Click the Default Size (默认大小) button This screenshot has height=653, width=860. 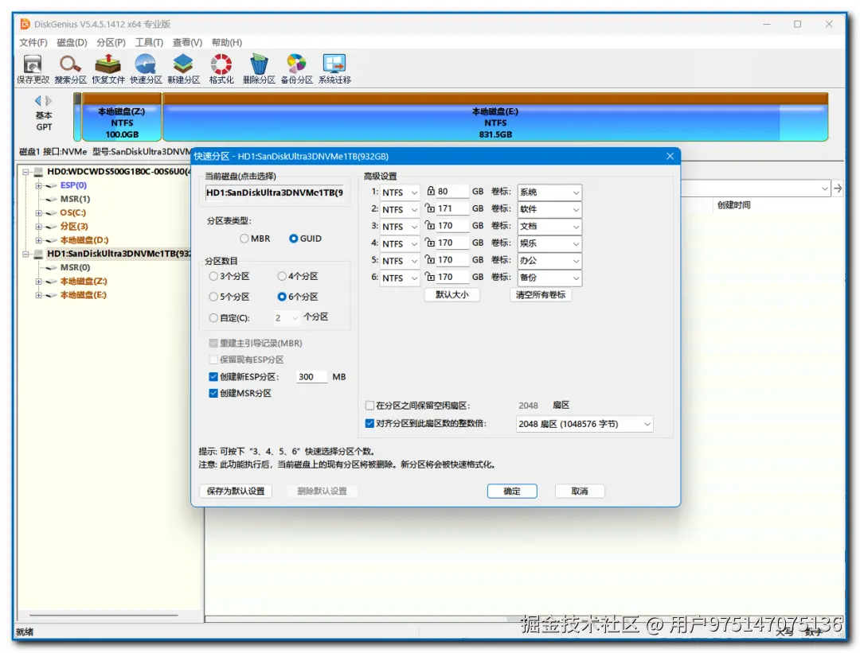pos(452,295)
